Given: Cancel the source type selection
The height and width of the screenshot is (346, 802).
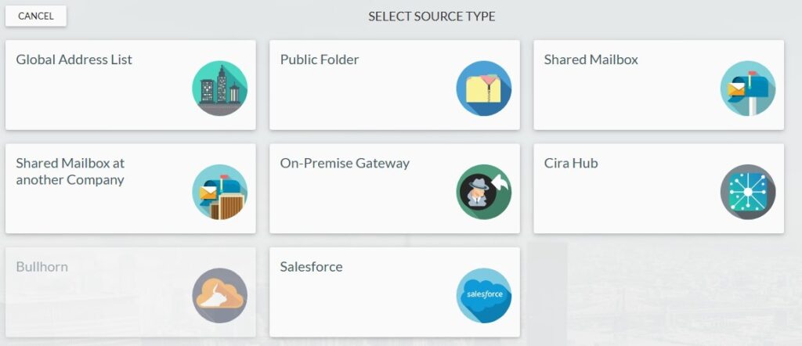Looking at the screenshot, I should tap(36, 16).
